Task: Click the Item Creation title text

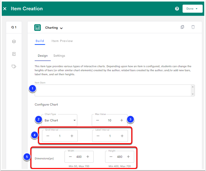Action: tap(27, 9)
